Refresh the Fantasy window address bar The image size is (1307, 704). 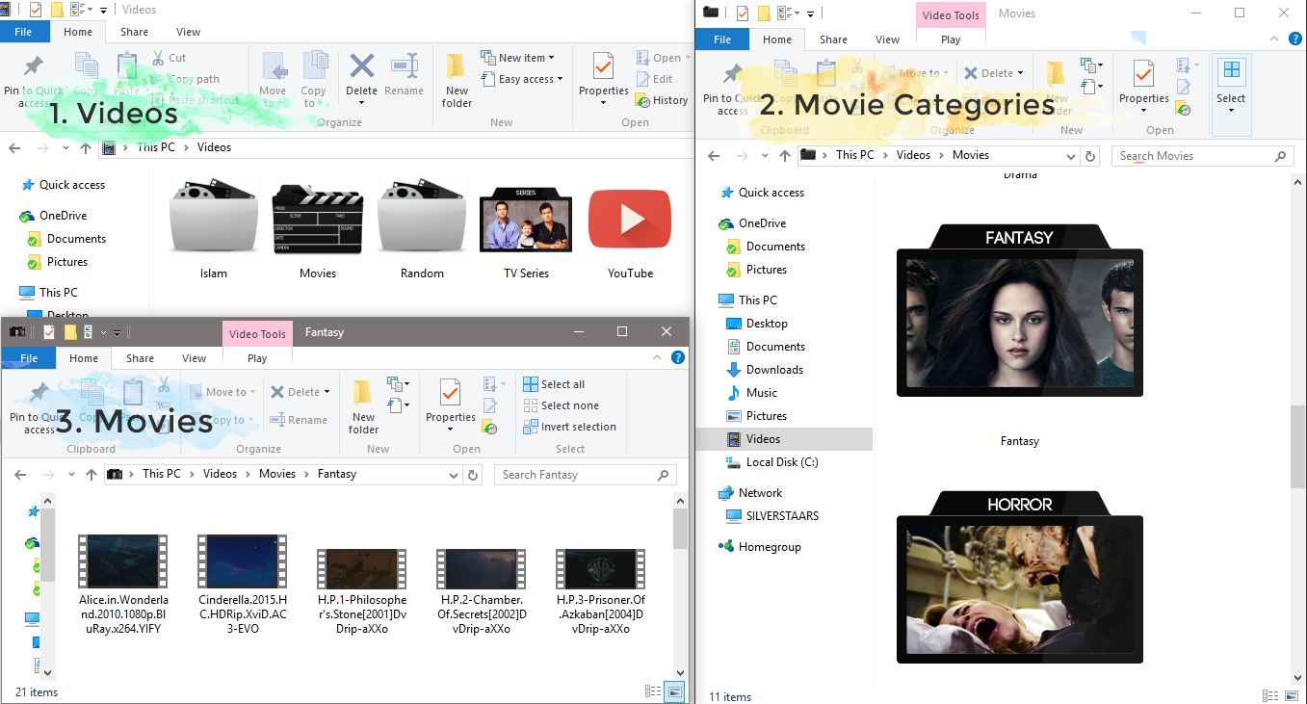click(473, 475)
